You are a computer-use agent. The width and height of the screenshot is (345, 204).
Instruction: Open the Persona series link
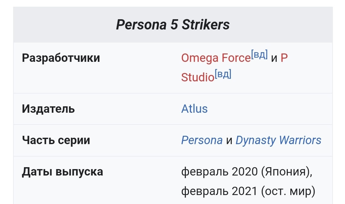202,140
